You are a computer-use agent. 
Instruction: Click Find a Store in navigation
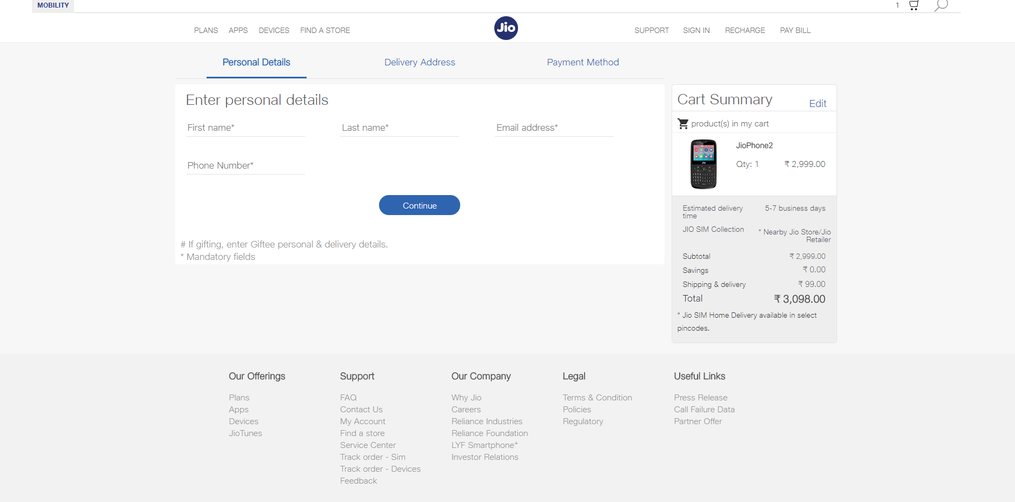pos(325,30)
